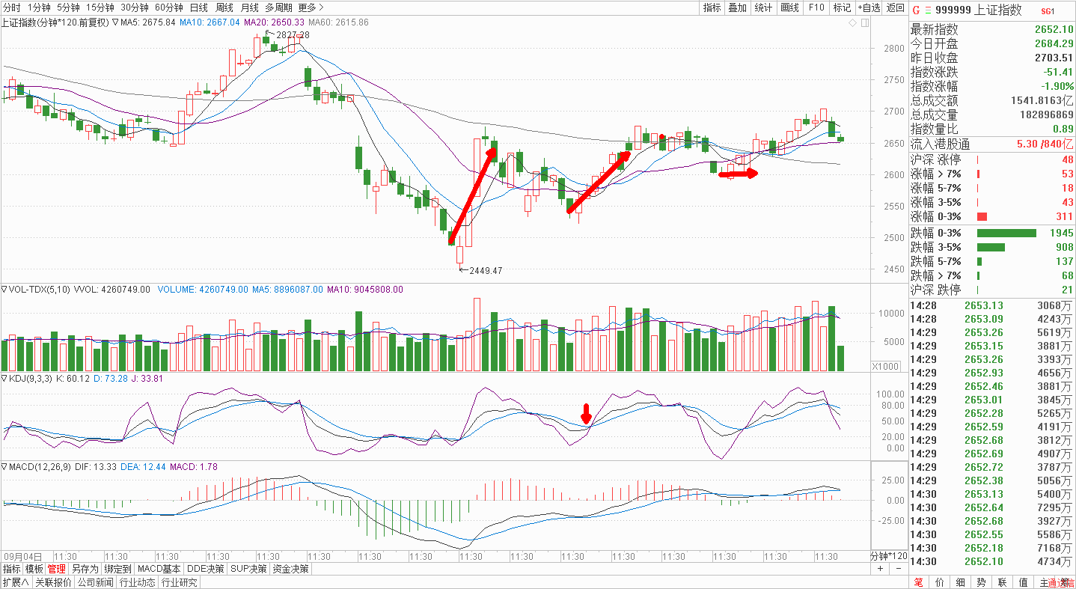The height and width of the screenshot is (589, 1076).
Task: Open the 行业动态 tab
Action: (137, 582)
